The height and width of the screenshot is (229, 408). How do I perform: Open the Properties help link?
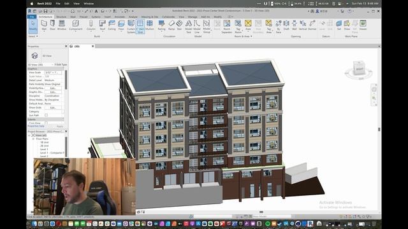coord(36,126)
